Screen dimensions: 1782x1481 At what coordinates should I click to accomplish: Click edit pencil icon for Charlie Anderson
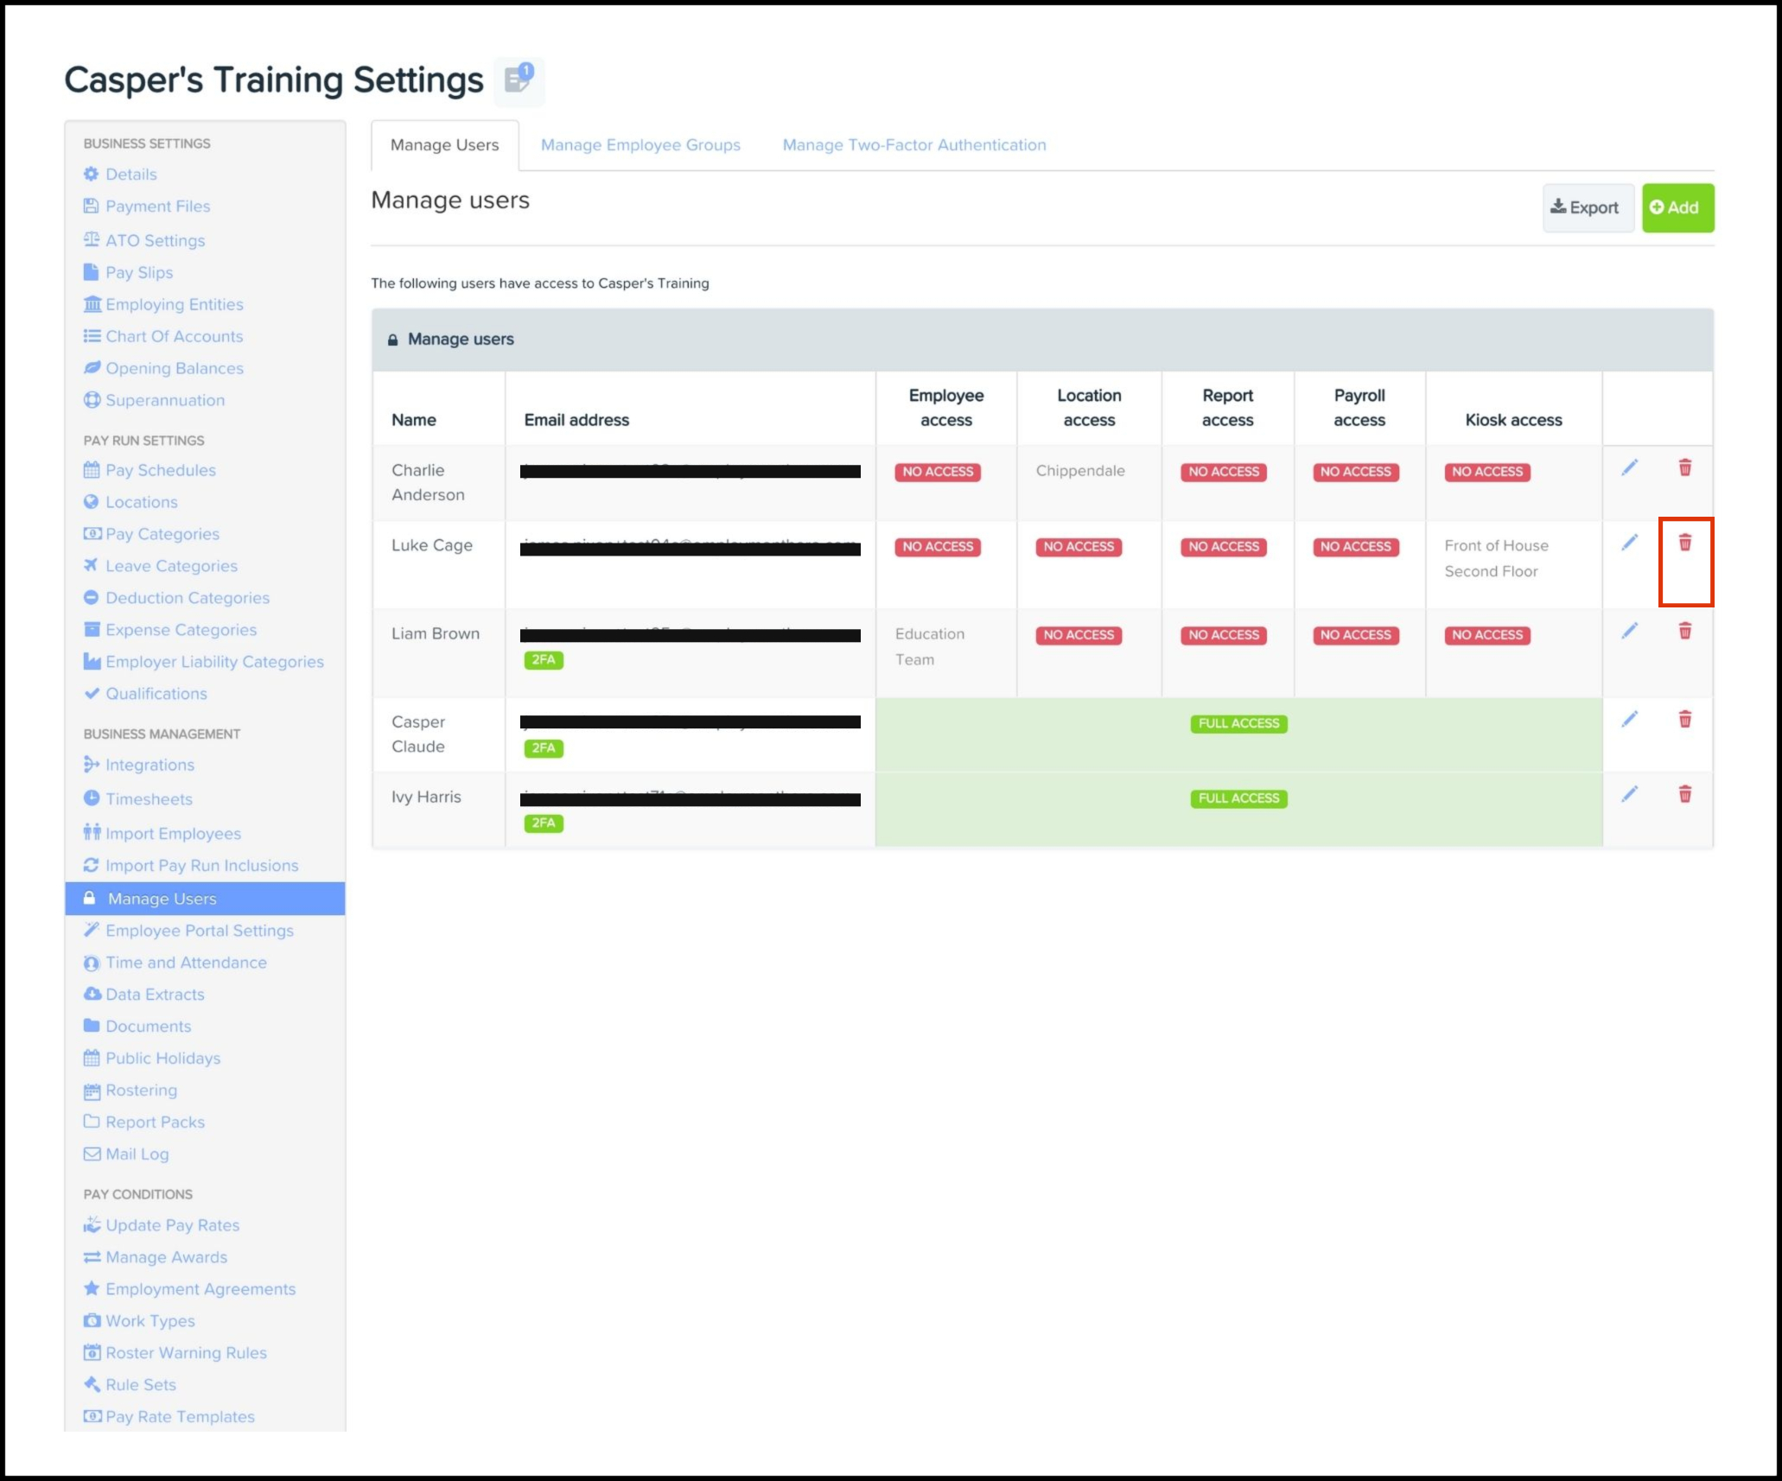(1629, 468)
